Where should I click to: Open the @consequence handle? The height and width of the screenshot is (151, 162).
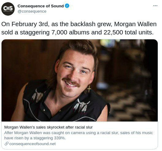click(32, 11)
